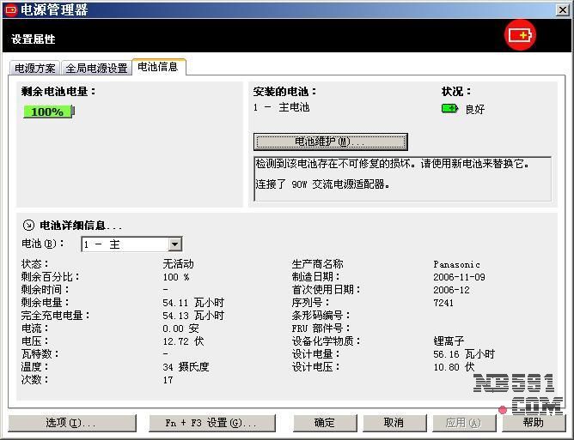Collapse the 电池详细信息 arrow expander
Viewport: 574px width, 440px height.
28,225
